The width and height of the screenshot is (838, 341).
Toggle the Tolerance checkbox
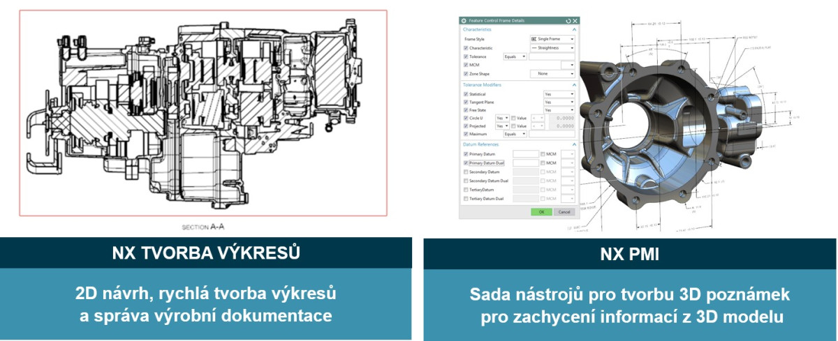pyautogui.click(x=466, y=56)
